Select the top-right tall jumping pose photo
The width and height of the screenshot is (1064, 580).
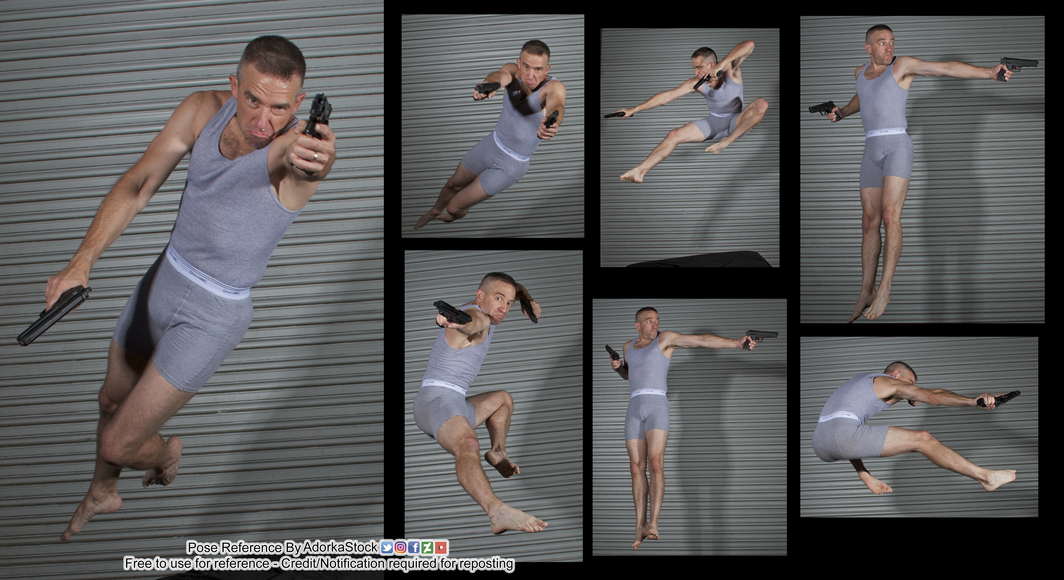922,169
